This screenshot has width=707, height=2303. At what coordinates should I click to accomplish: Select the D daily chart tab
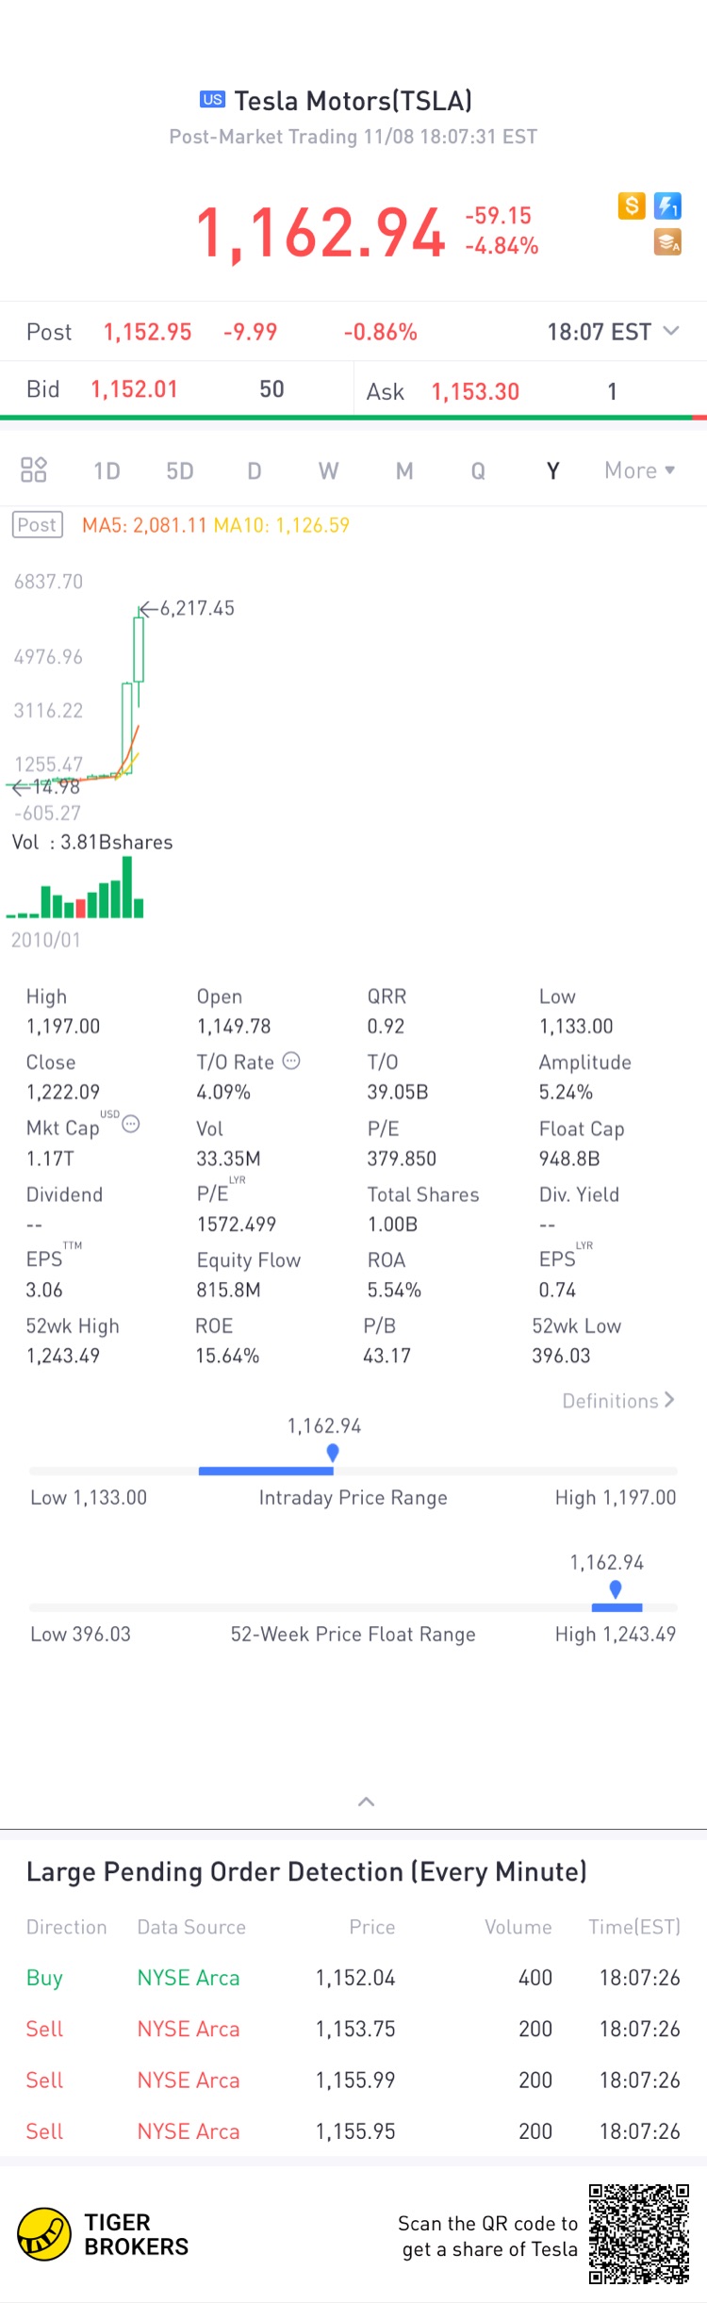pos(255,470)
